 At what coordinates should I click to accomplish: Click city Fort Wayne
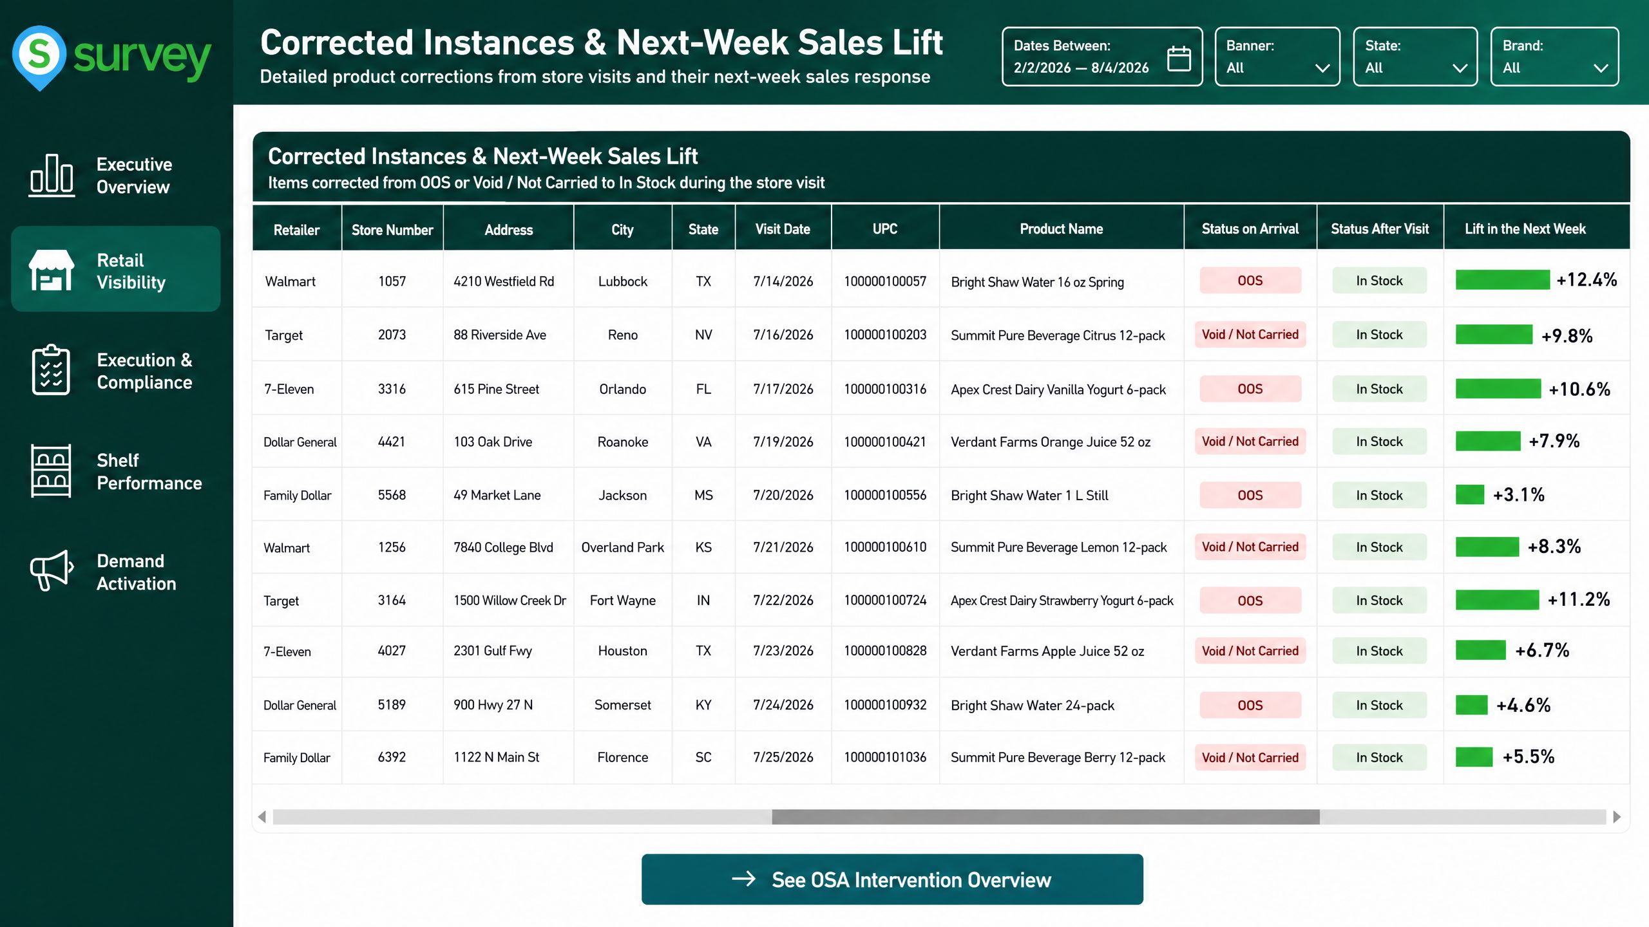(x=623, y=601)
